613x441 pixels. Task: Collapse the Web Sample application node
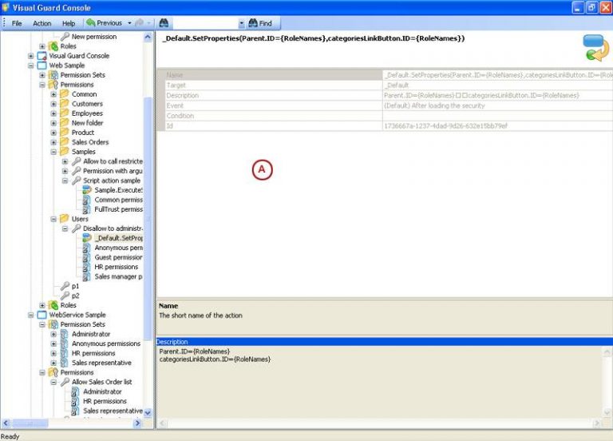point(31,66)
